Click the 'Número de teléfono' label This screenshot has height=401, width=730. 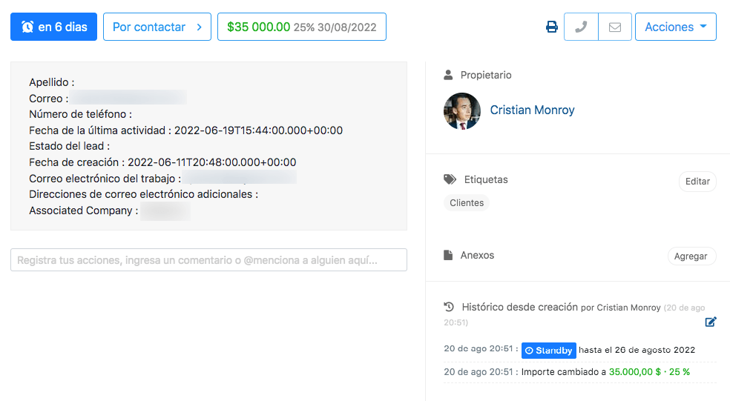click(81, 114)
